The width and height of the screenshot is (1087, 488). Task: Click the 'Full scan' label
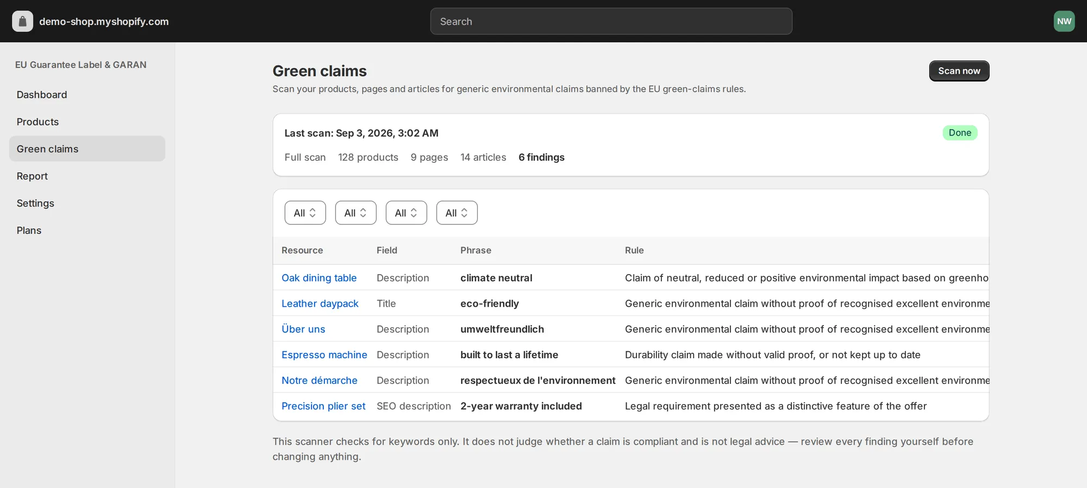point(305,157)
